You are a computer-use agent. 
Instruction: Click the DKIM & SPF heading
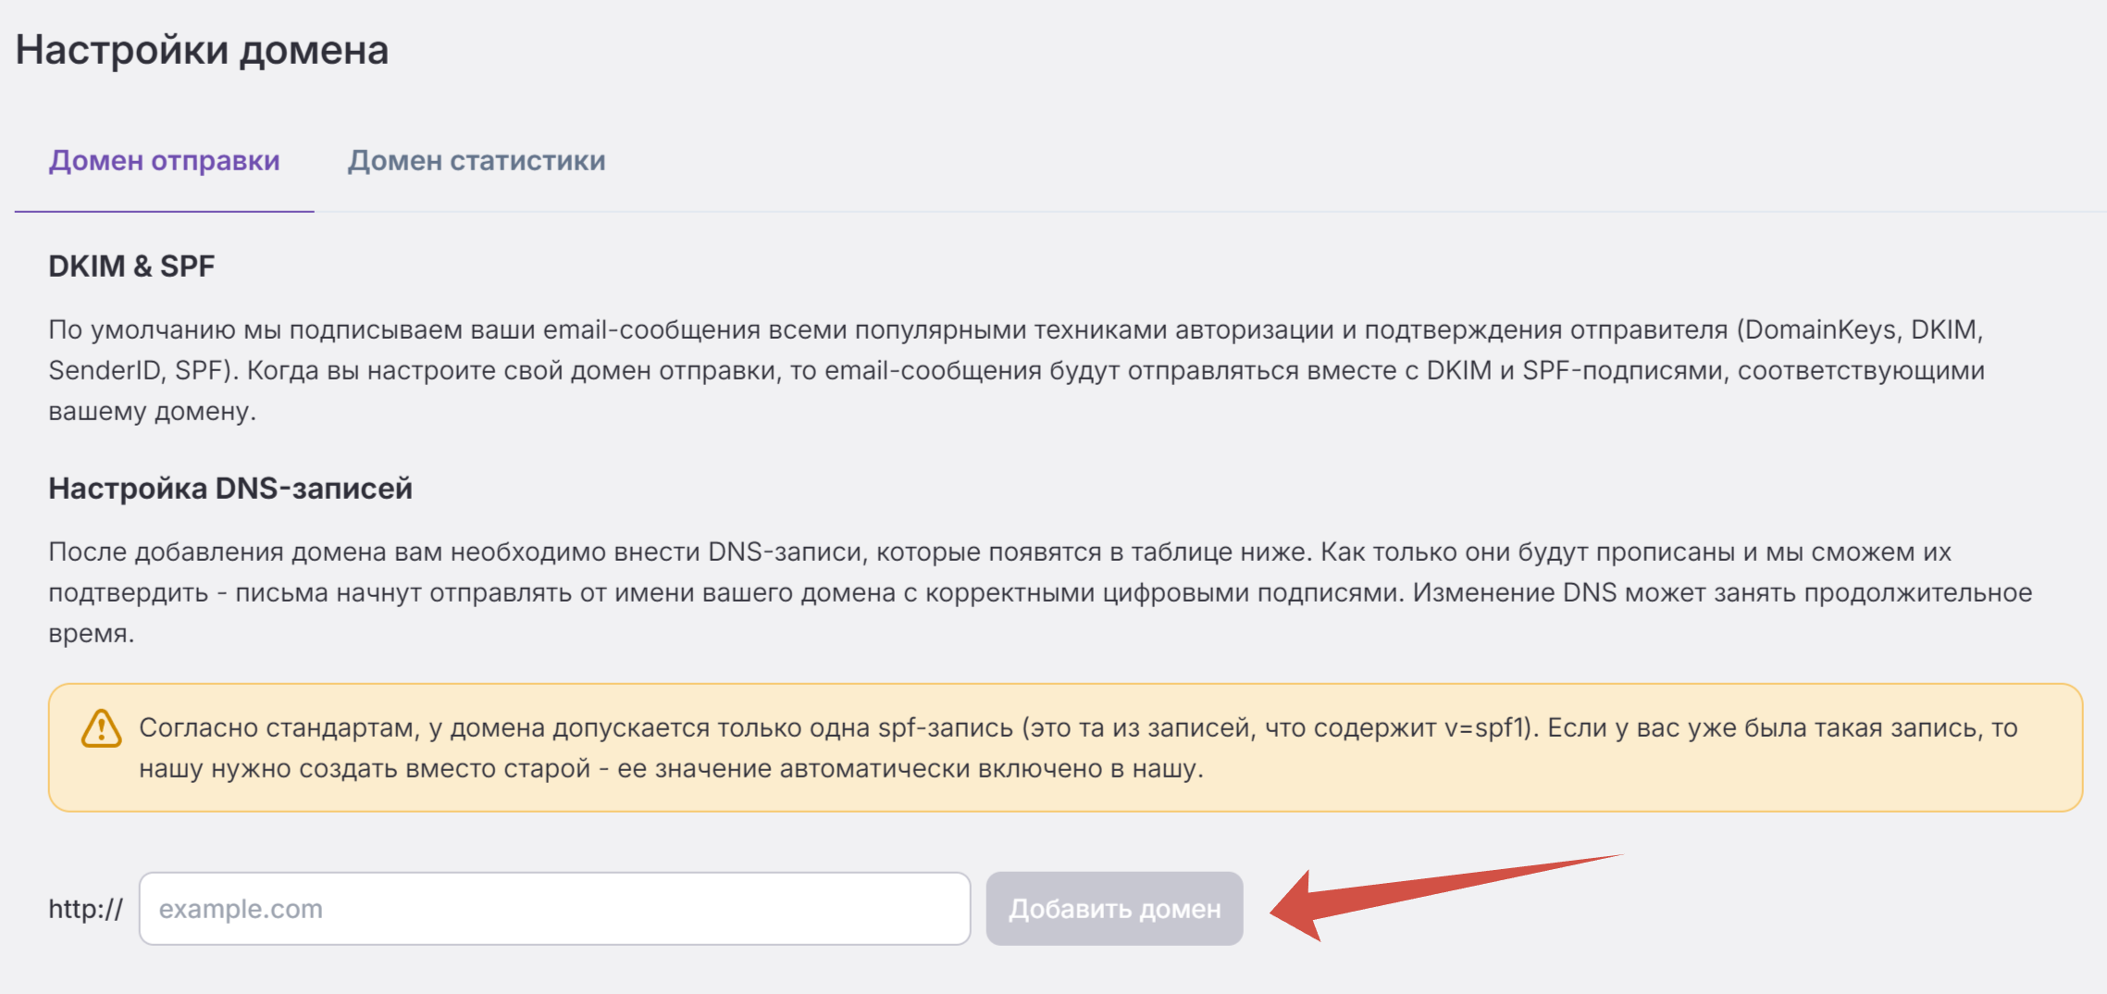(x=131, y=267)
